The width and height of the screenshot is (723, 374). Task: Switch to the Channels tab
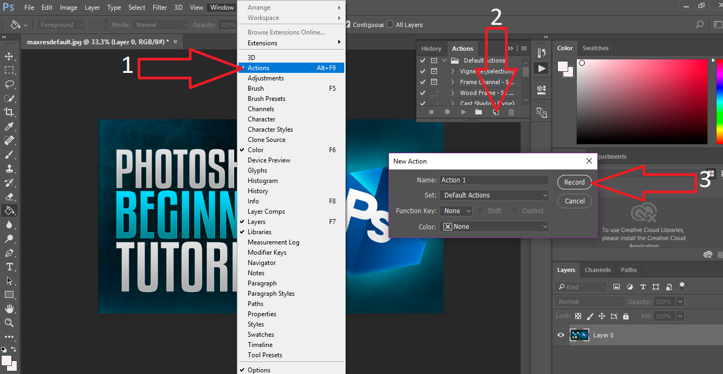[598, 270]
